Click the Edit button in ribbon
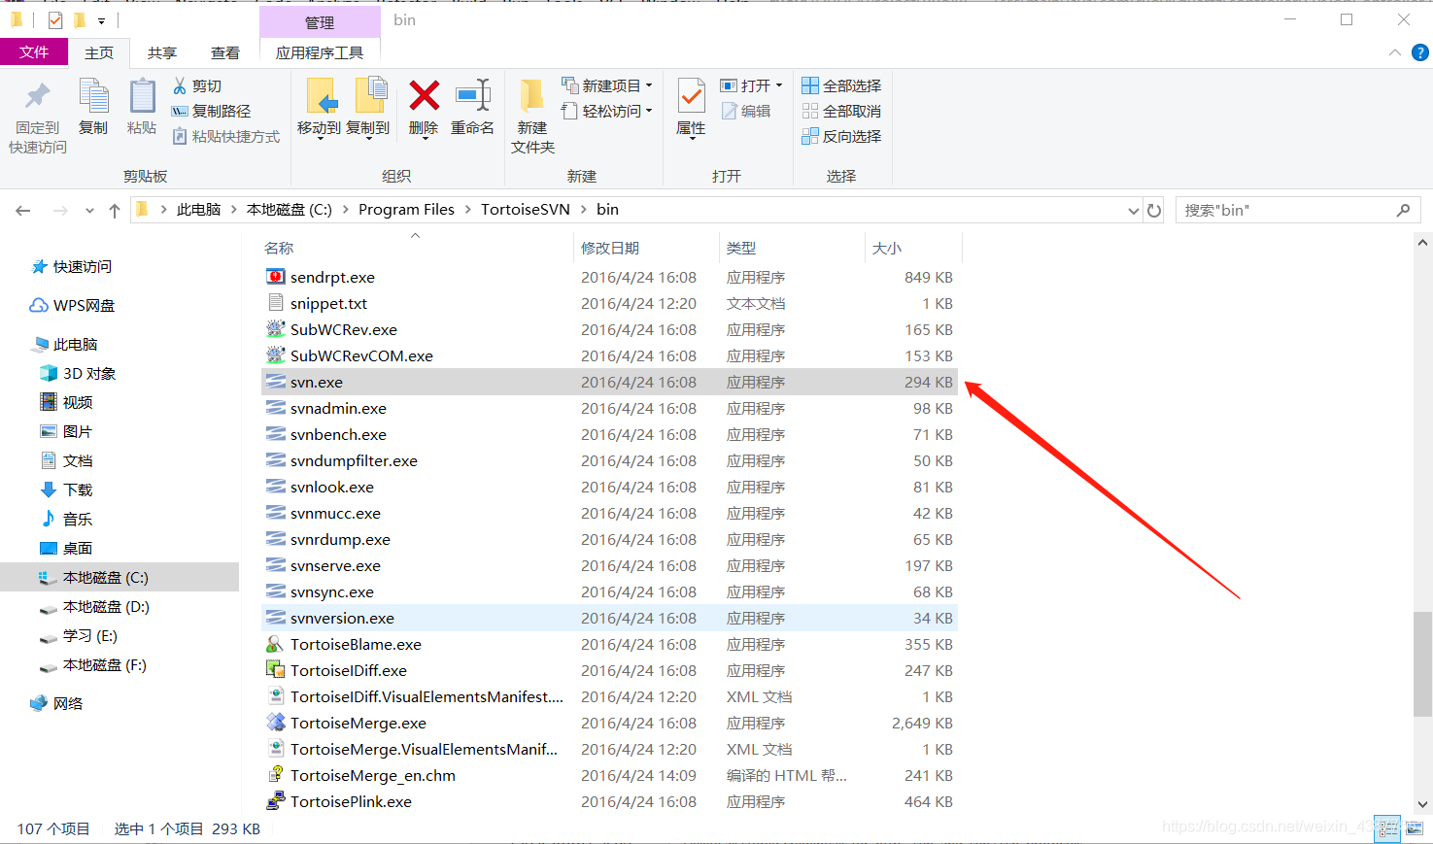 click(x=745, y=111)
